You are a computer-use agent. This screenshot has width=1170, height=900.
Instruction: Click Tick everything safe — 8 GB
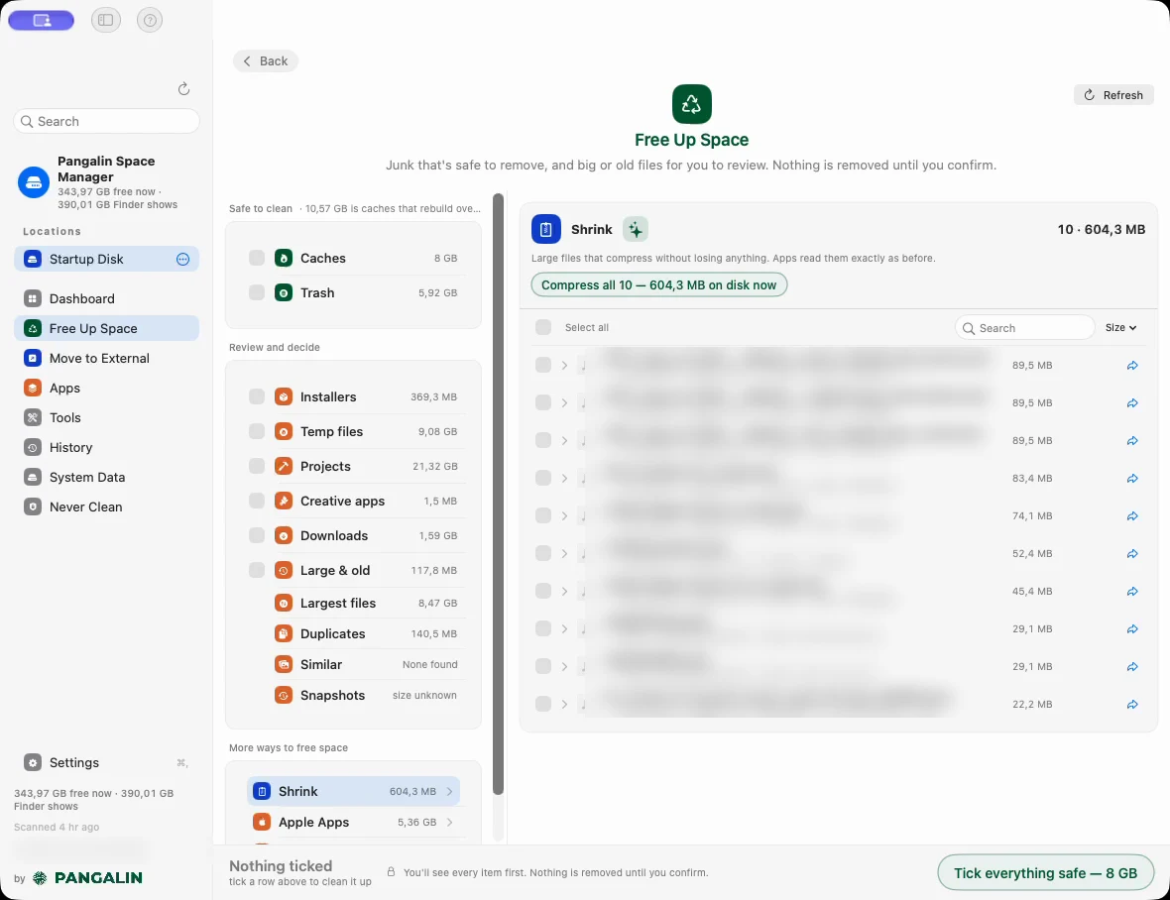tap(1045, 872)
